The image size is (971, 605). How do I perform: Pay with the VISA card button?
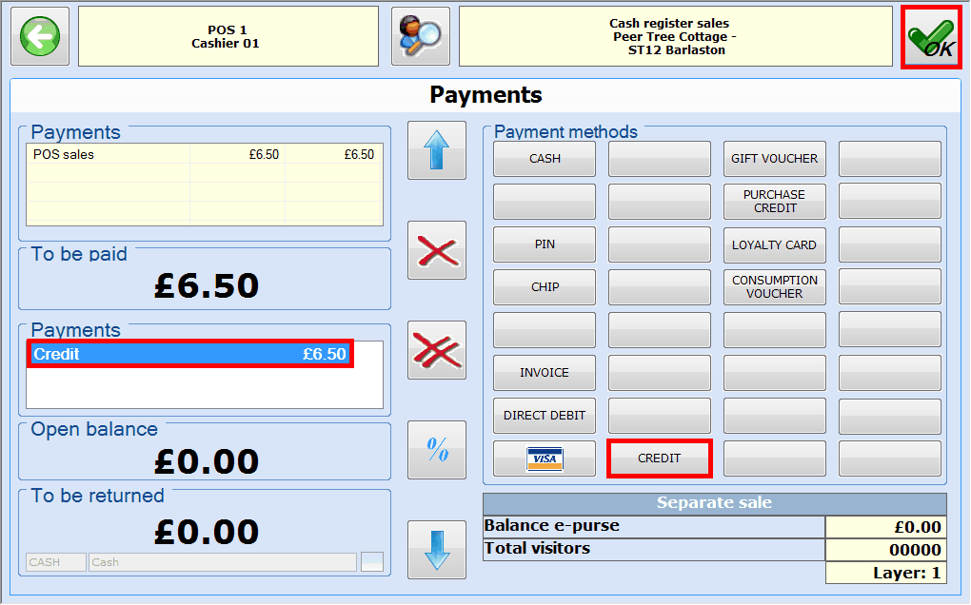(x=545, y=459)
